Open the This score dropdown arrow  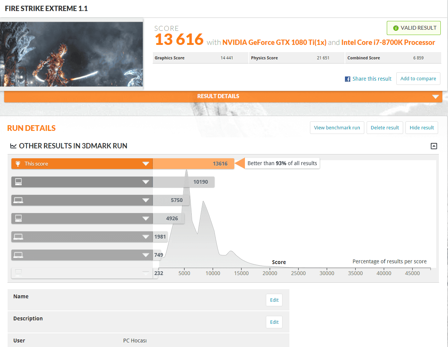click(145, 164)
